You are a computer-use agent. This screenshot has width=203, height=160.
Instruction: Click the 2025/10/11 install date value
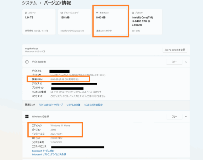click(x=56, y=134)
